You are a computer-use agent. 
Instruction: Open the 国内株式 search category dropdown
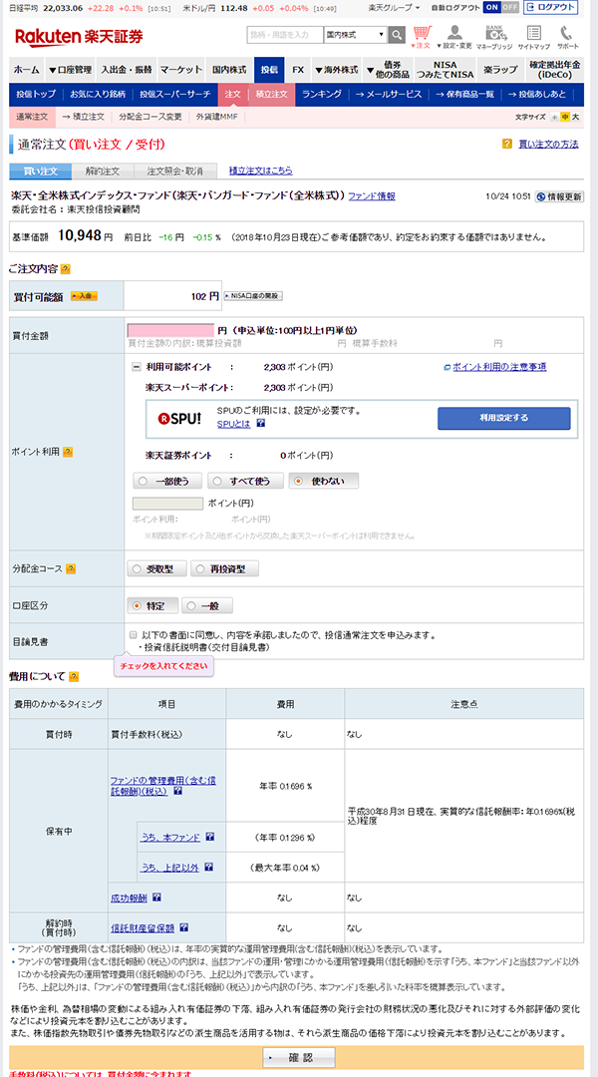coord(355,34)
